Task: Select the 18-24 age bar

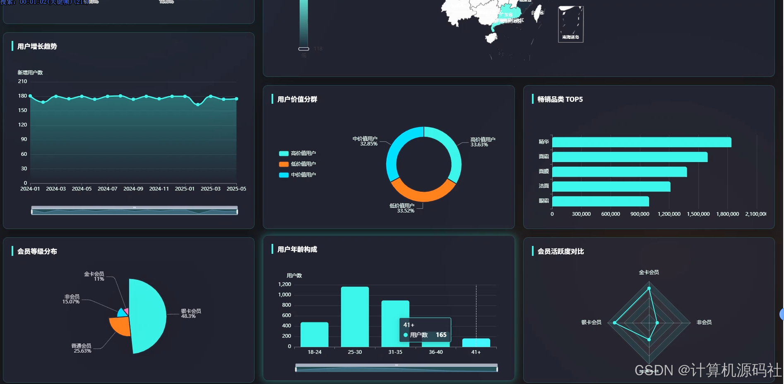Action: (314, 334)
